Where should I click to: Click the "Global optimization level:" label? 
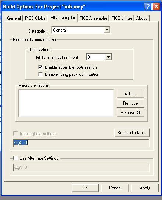[57, 58]
